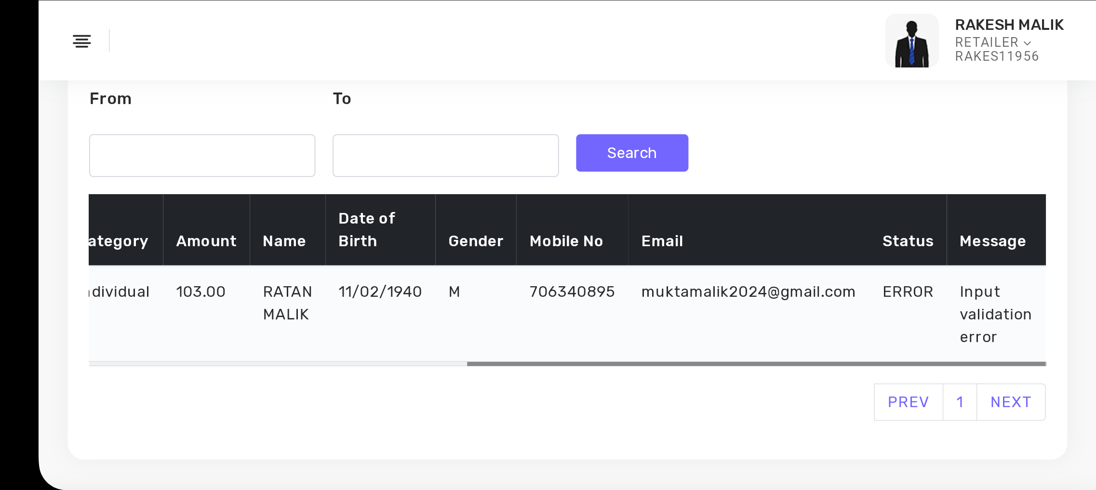Click the Gender column header

tap(476, 241)
